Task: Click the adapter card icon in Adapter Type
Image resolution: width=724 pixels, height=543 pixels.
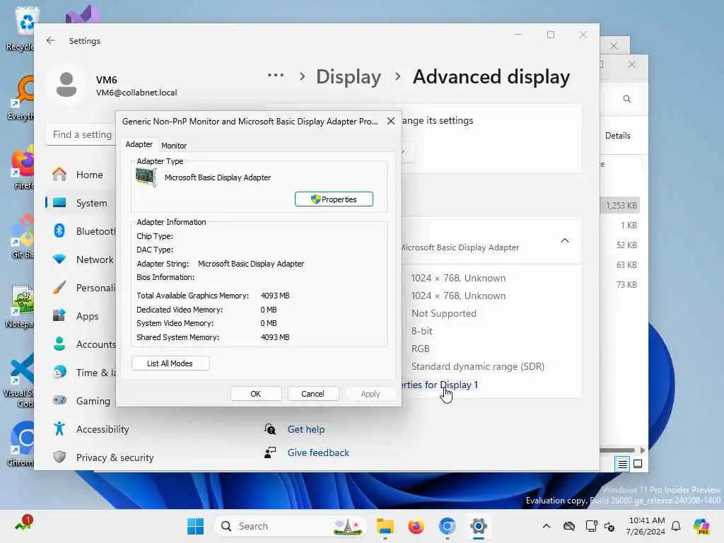Action: [x=146, y=177]
